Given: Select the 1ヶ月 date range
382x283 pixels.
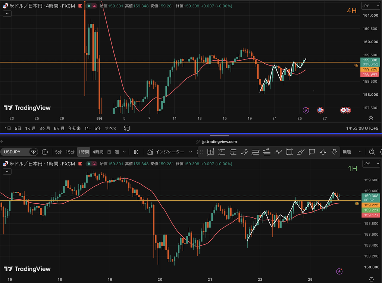Looking at the screenshot, I should point(30,128).
